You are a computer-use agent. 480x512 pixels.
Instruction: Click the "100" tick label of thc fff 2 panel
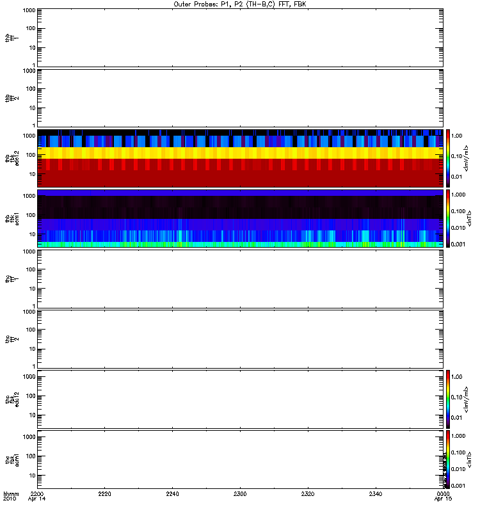31,330
